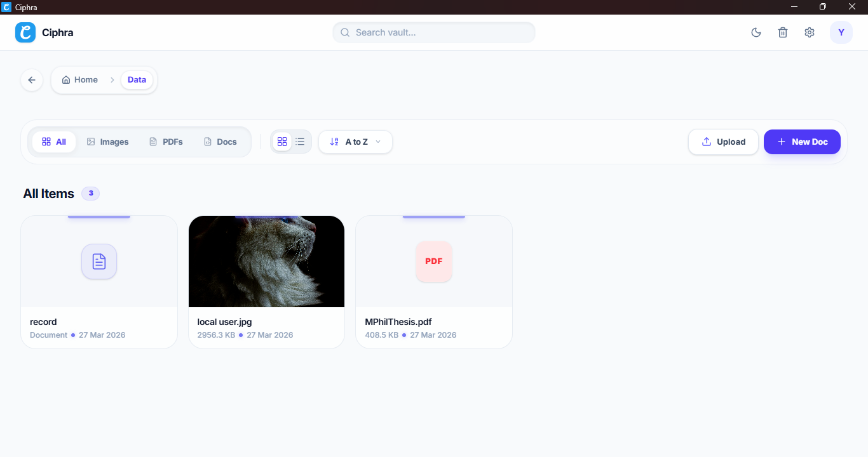The width and height of the screenshot is (868, 457).
Task: Open the trash icon in the header
Action: pyautogui.click(x=782, y=32)
